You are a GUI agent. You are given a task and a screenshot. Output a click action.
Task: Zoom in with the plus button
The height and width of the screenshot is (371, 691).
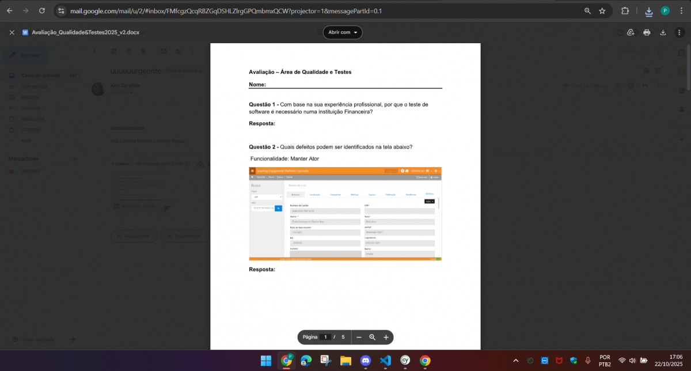click(x=386, y=337)
